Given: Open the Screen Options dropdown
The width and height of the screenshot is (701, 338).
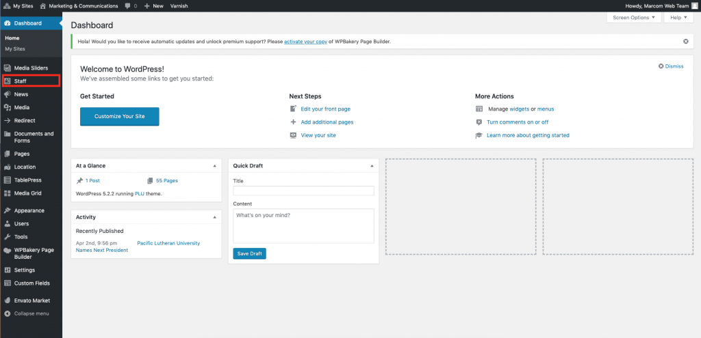Looking at the screenshot, I should pyautogui.click(x=633, y=17).
